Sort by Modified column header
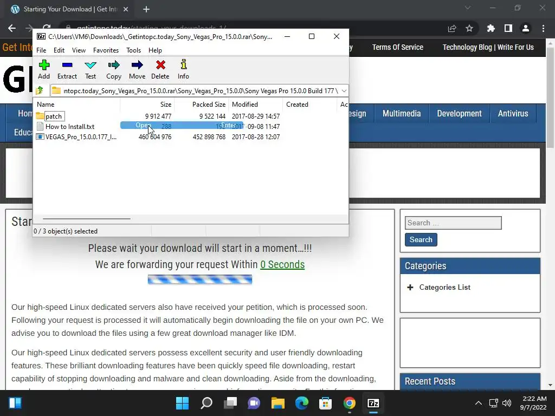The image size is (555, 416). 256,105
